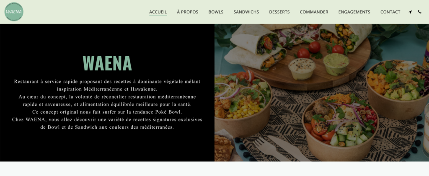Select BOWLS in the navigation
This screenshot has height=176, width=429.
(216, 12)
